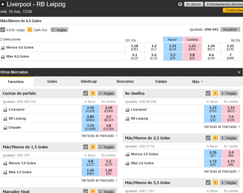Screen dimensions: 243x193
Task: Back Empate at 3.75
Action: [x=90, y=127]
